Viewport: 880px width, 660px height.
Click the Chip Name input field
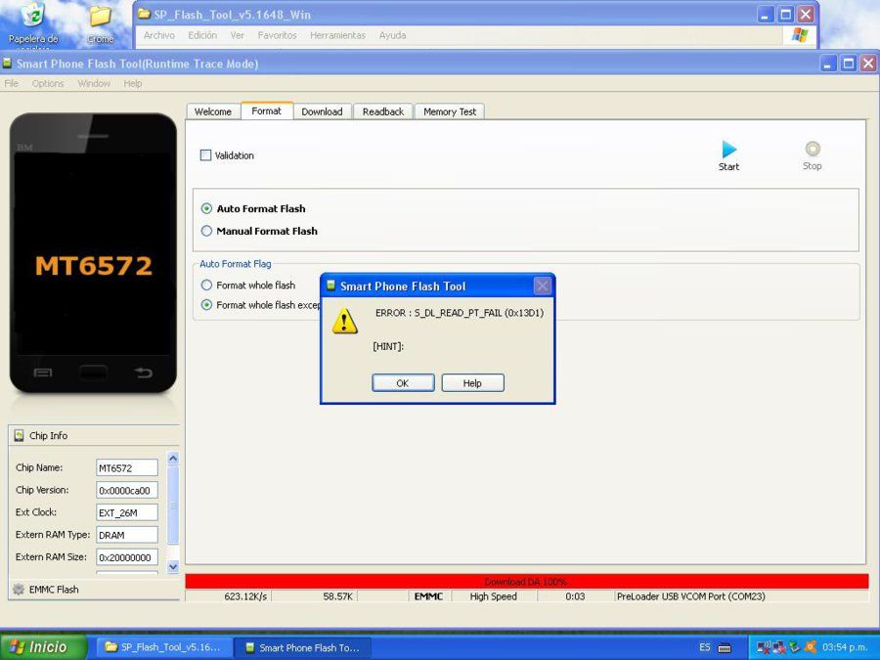pos(127,468)
